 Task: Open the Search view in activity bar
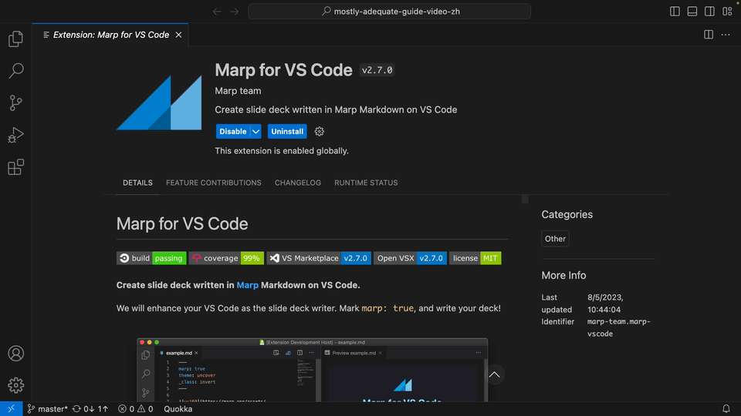click(x=15, y=71)
